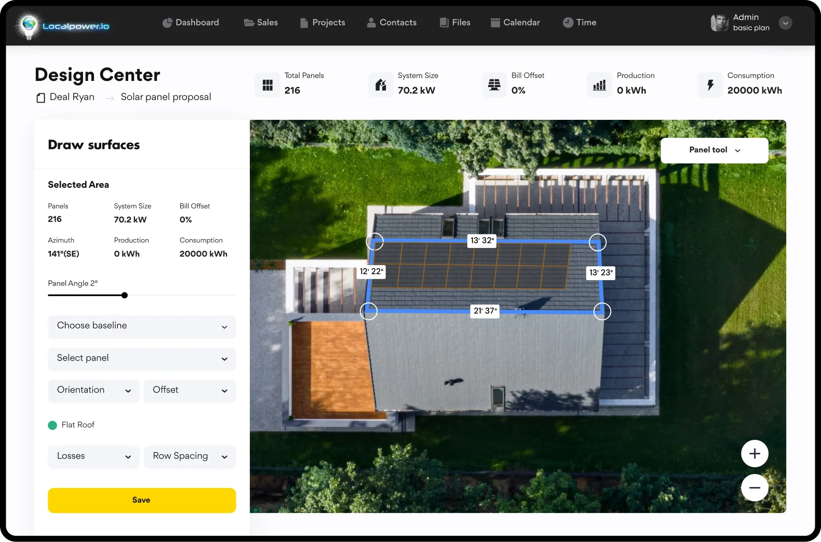821x542 pixels.
Task: Zoom out of the map
Action: click(755, 488)
